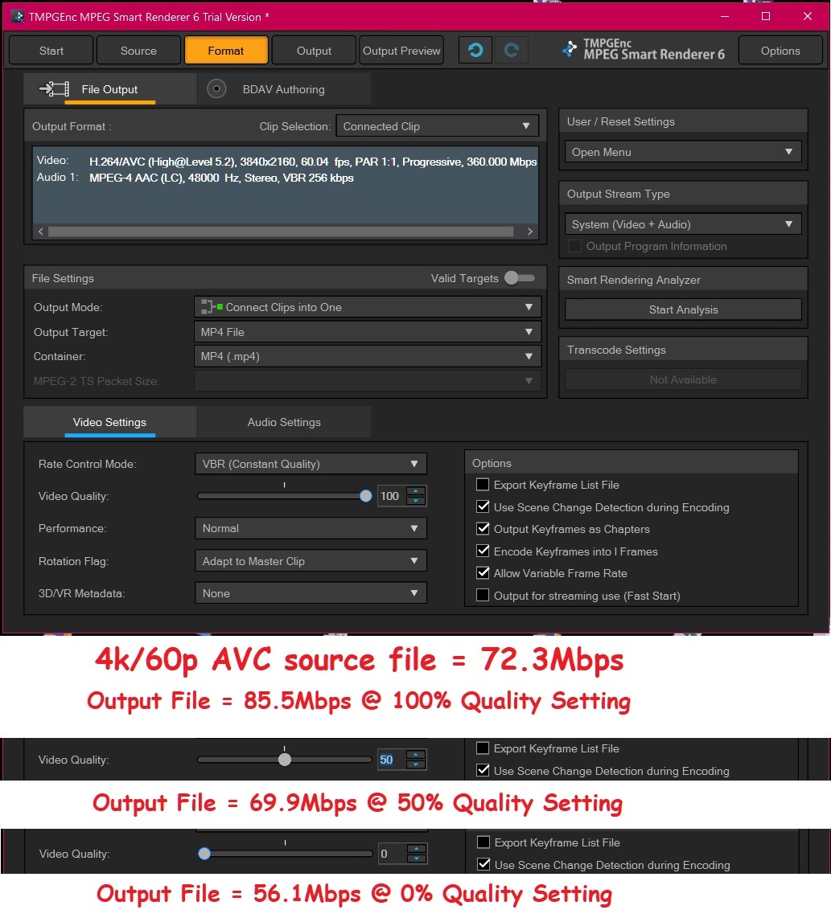831x918 pixels.
Task: Click the Connect Clips into One icon
Action: click(x=212, y=307)
